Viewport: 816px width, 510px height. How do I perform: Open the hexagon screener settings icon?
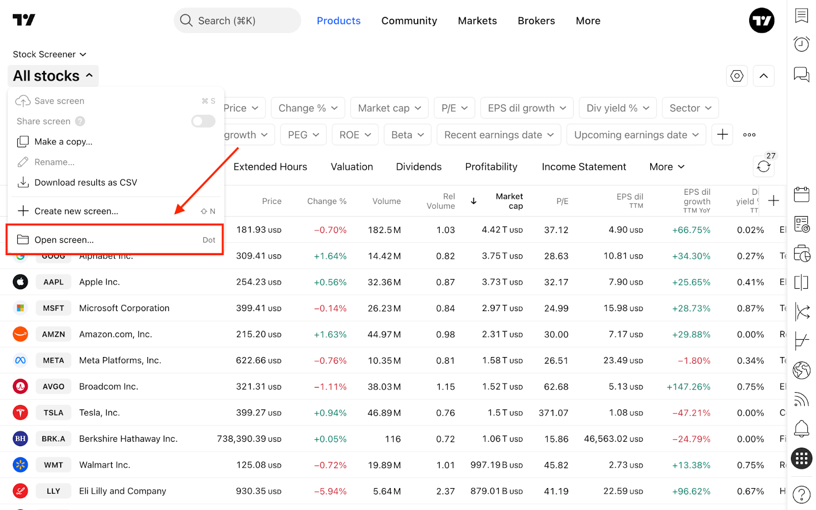pos(737,76)
